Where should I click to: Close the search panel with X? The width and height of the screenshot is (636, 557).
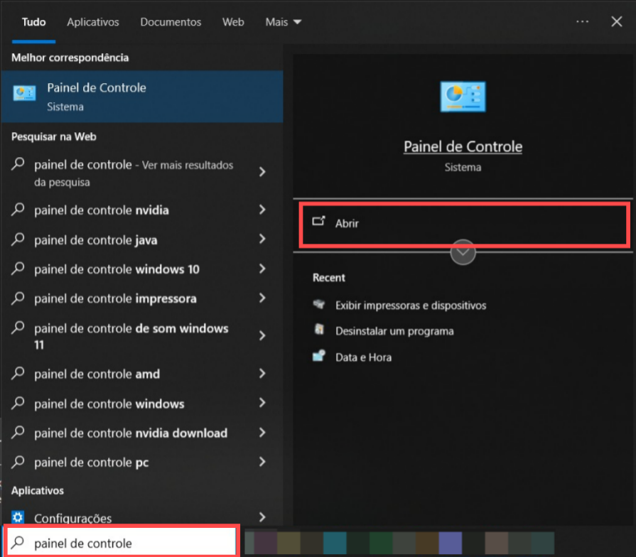pos(617,21)
